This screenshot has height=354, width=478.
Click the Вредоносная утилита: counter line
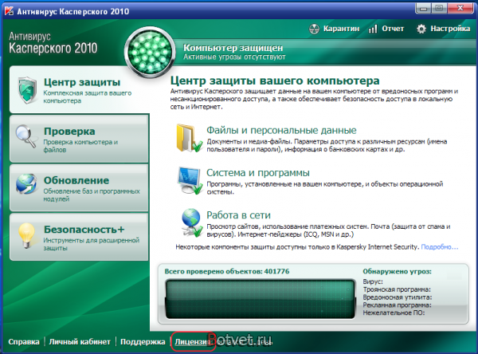[398, 297]
